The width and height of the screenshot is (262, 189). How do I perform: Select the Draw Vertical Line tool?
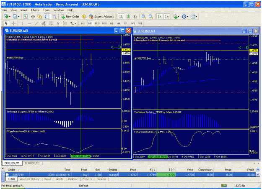click(x=22, y=23)
